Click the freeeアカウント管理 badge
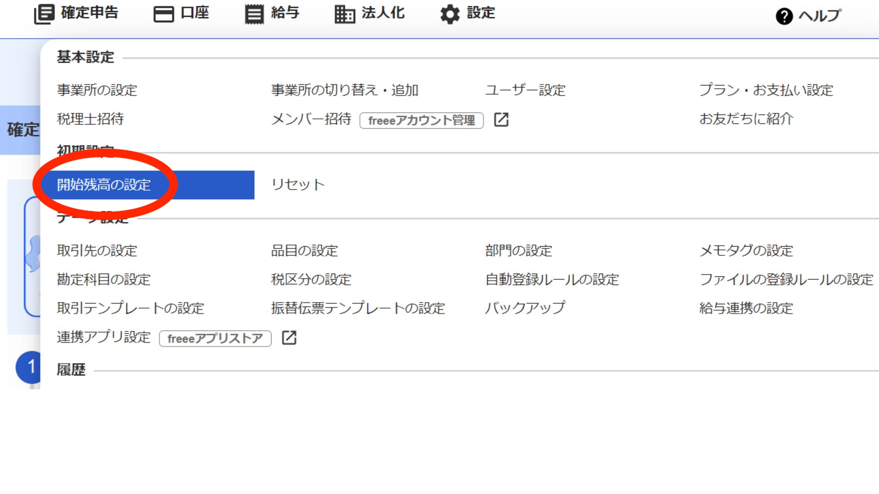Image resolution: width=879 pixels, height=494 pixels. tap(421, 120)
